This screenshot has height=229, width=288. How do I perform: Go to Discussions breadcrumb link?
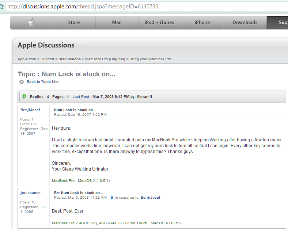[x=69, y=59]
